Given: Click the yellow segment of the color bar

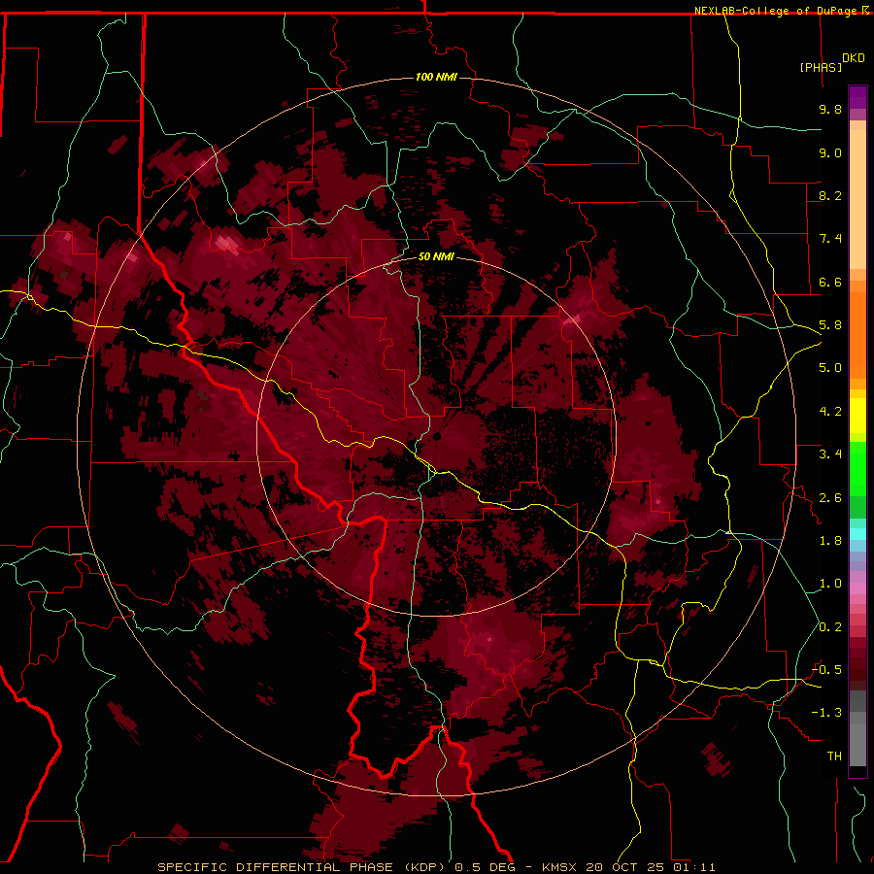Looking at the screenshot, I should [857, 416].
